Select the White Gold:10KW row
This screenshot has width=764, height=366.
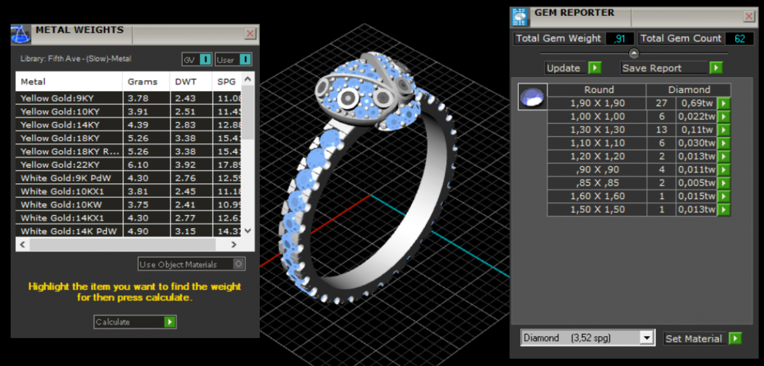pyautogui.click(x=69, y=204)
